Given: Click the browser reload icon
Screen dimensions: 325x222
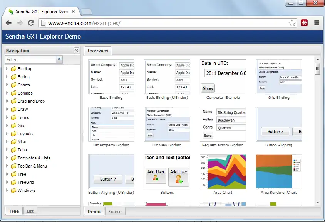Looking at the screenshot, I should coord(31,23).
